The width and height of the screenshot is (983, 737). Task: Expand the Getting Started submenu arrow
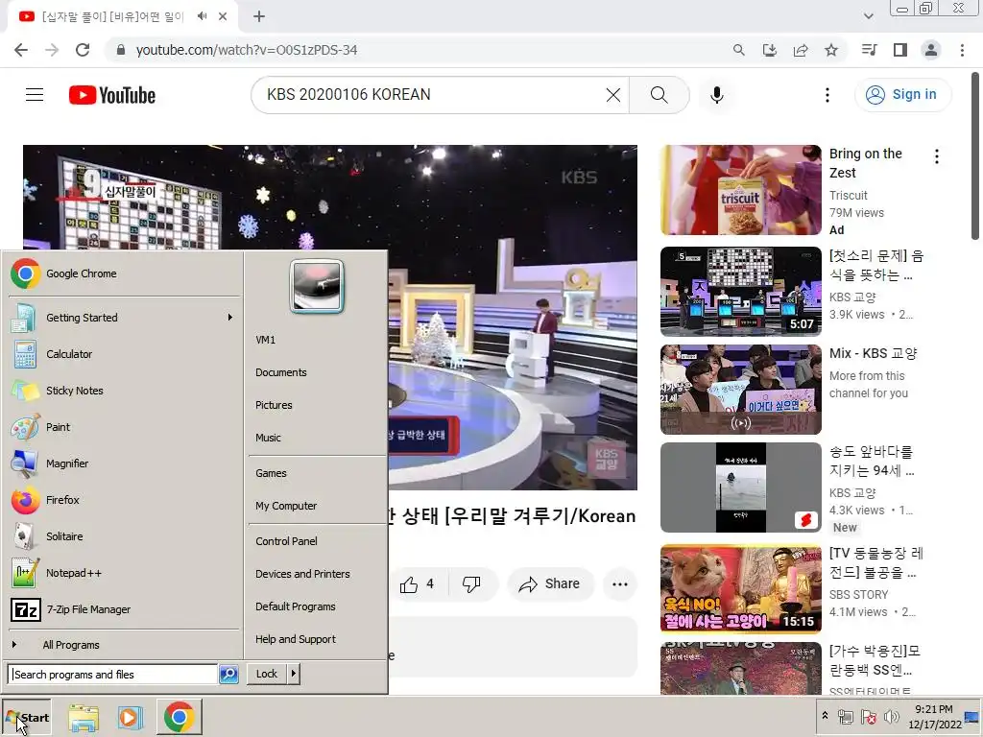(230, 318)
